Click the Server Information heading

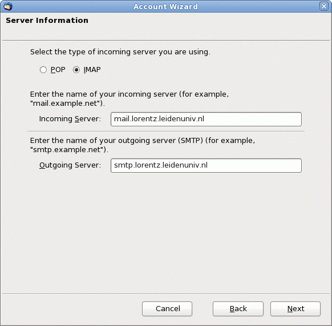coord(47,21)
